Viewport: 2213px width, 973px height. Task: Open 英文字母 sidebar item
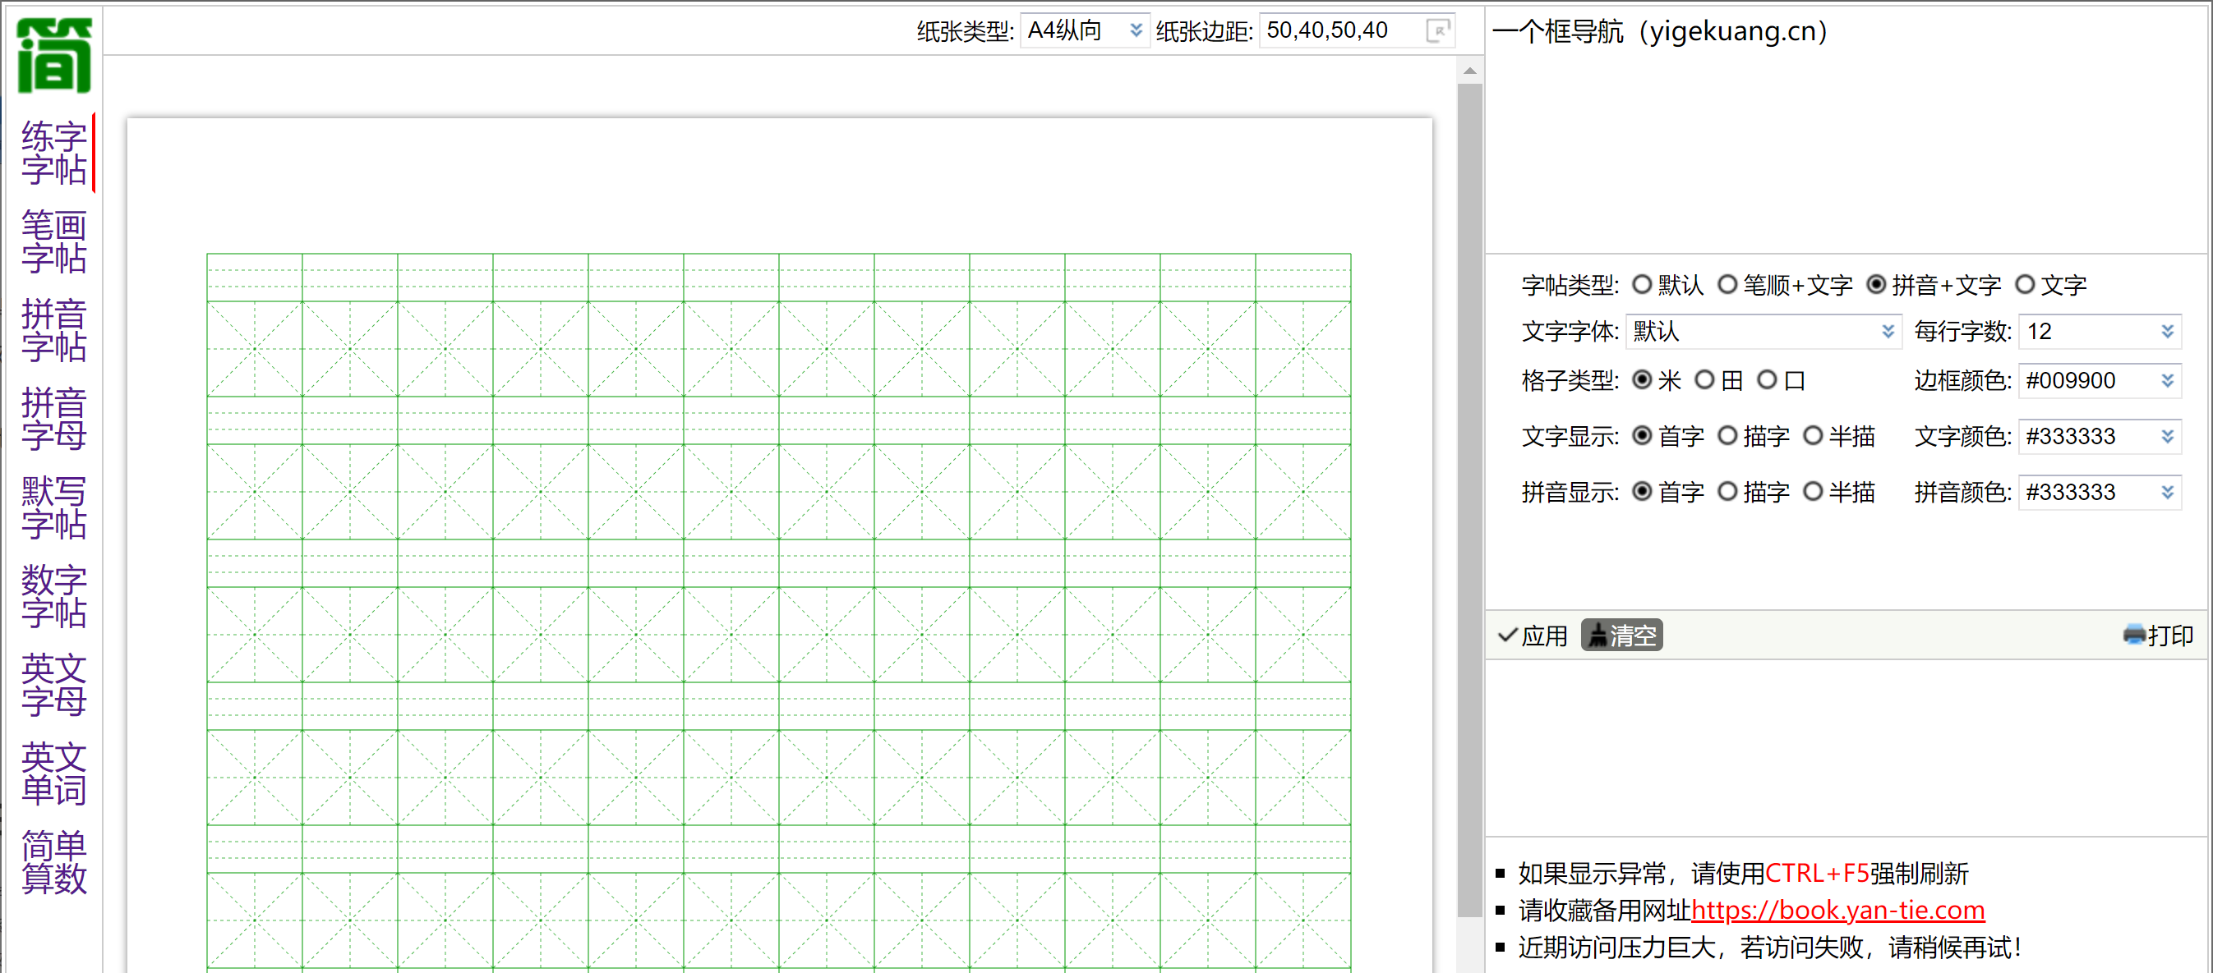point(54,686)
